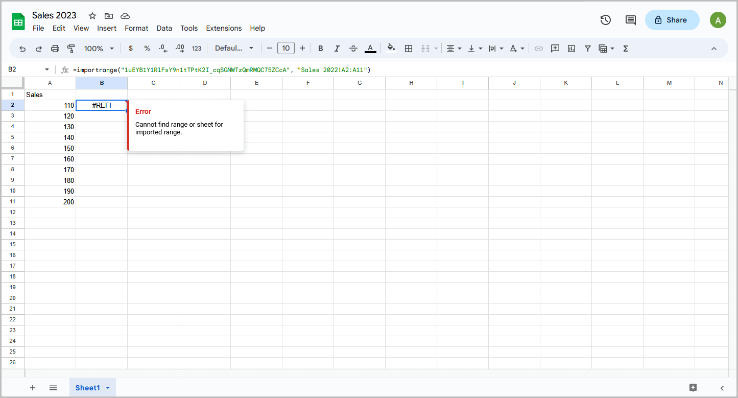The image size is (738, 398).
Task: Toggle bold formatting
Action: click(320, 48)
